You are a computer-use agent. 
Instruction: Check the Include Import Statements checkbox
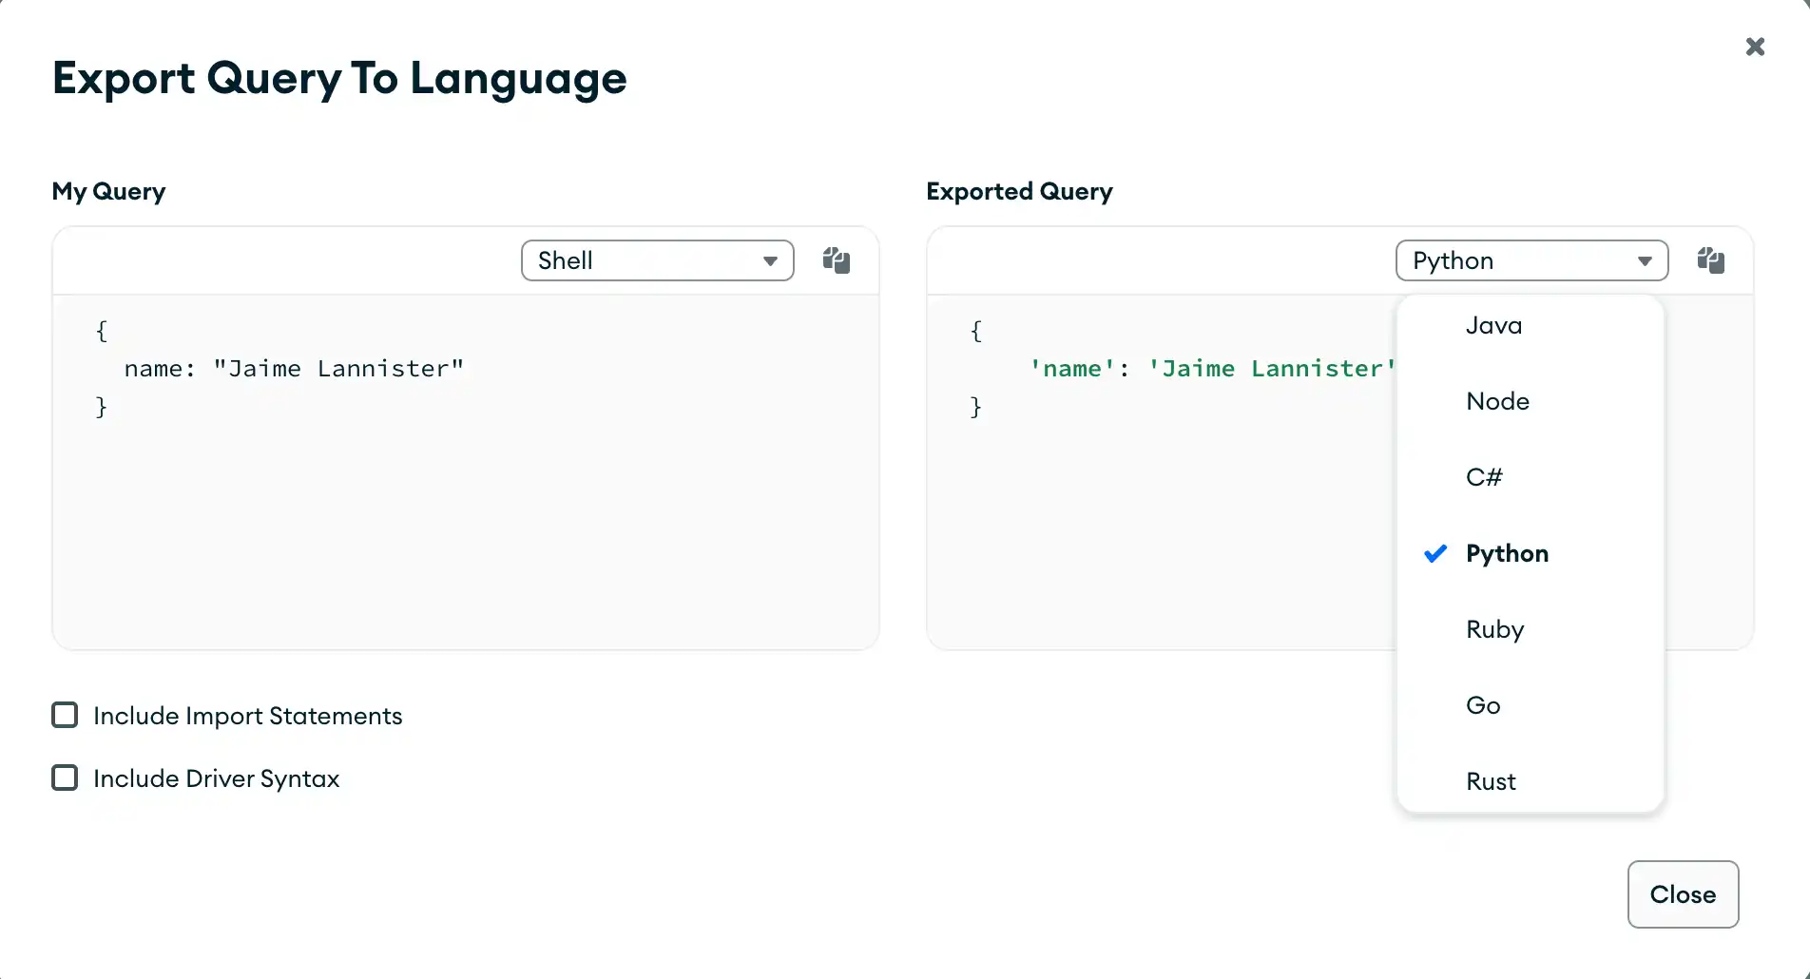[64, 715]
